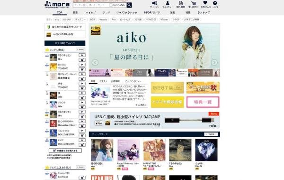Open the アニメ主題歌 秋 banner

[x=203, y=88]
